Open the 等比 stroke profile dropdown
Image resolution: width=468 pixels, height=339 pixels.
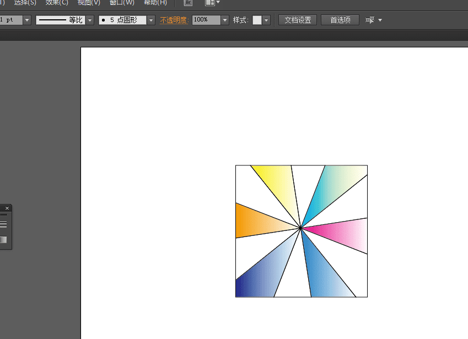click(x=89, y=20)
